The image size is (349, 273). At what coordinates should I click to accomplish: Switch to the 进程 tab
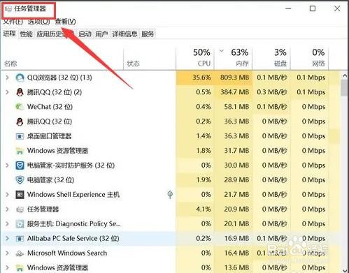click(x=9, y=34)
